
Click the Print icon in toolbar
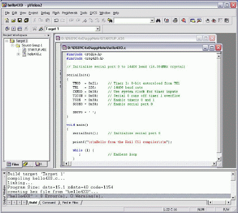(175, 20)
